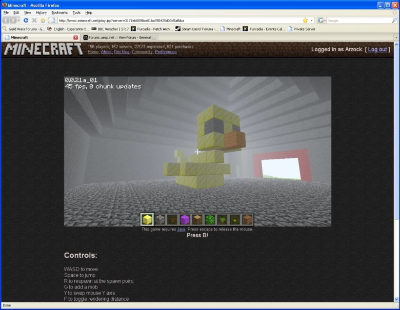Open the URL bar history dropdown

[311, 20]
